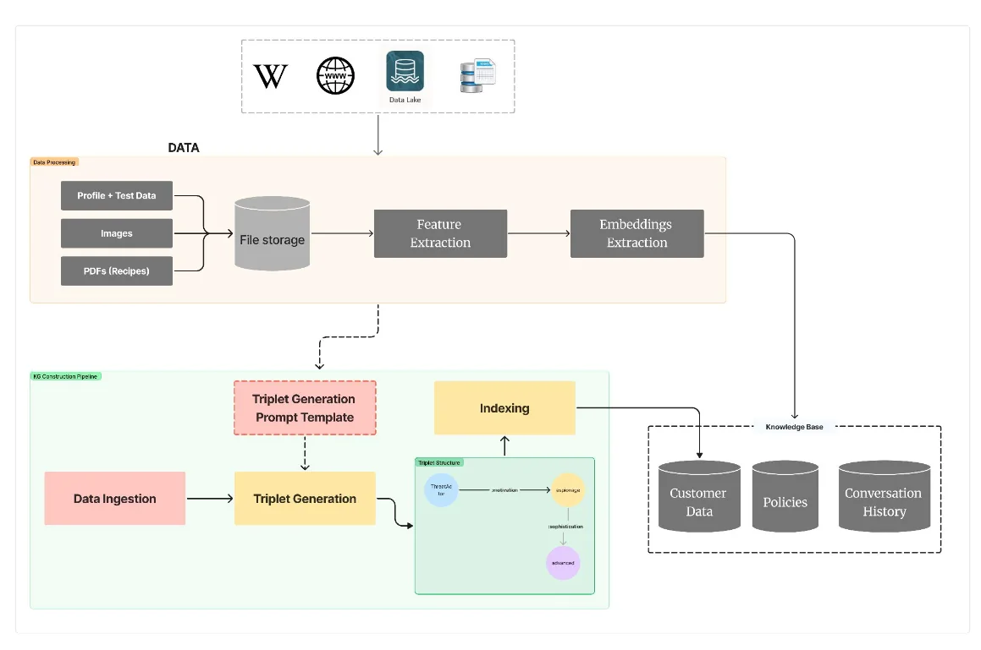Select the Feature Extraction block
Image resolution: width=981 pixels, height=650 pixels.
click(440, 233)
